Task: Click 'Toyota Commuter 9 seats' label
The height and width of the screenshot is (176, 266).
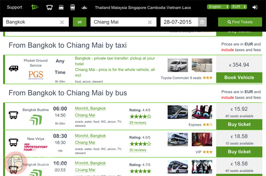Action: [x=181, y=78]
